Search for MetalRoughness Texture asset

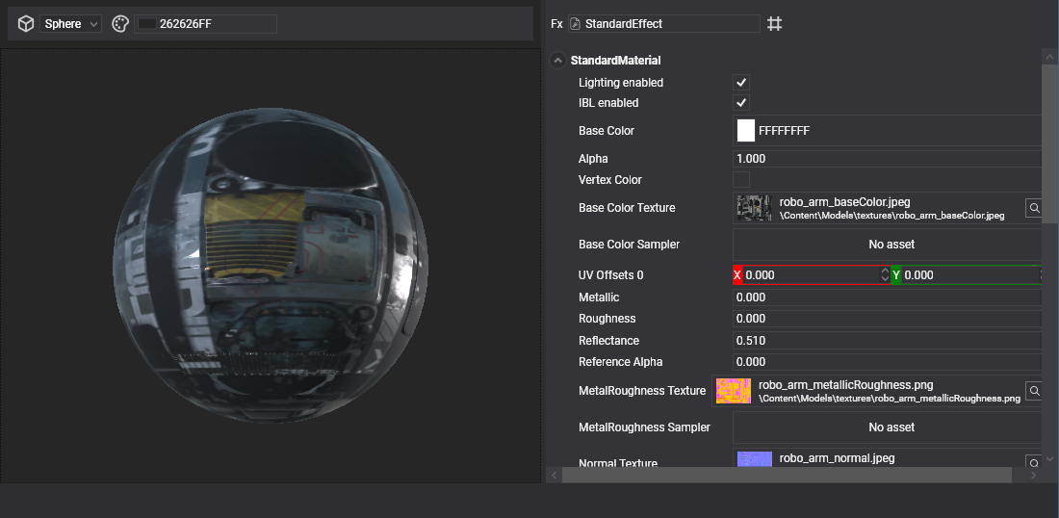coord(1033,391)
